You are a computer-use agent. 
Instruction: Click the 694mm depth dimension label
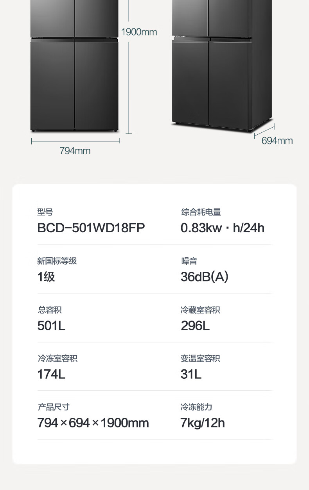277,141
